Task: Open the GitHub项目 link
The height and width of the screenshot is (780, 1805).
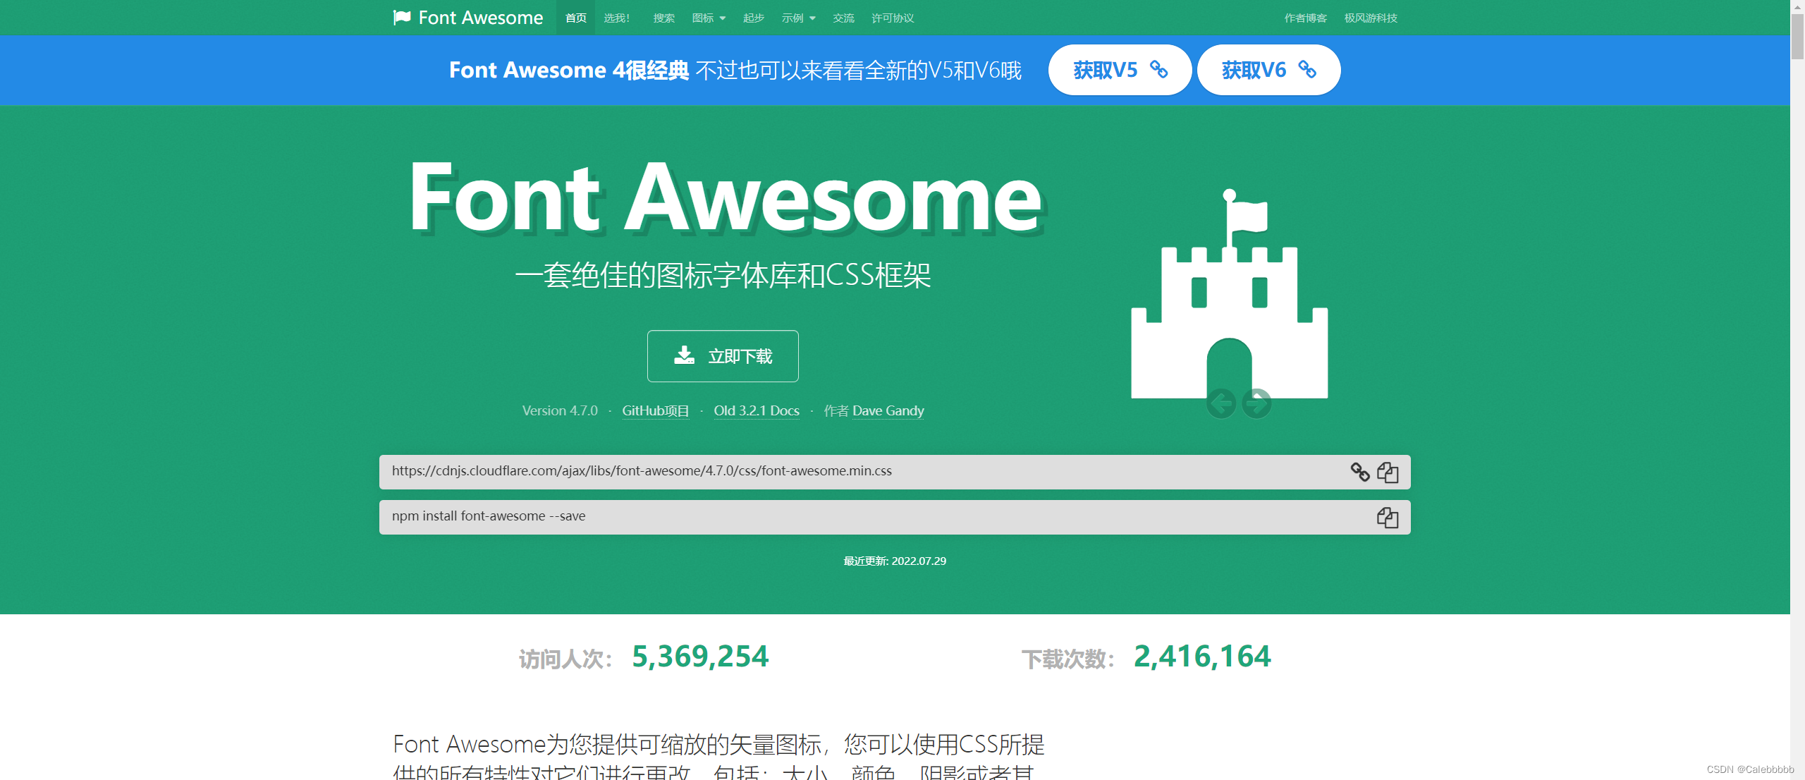Action: click(655, 410)
